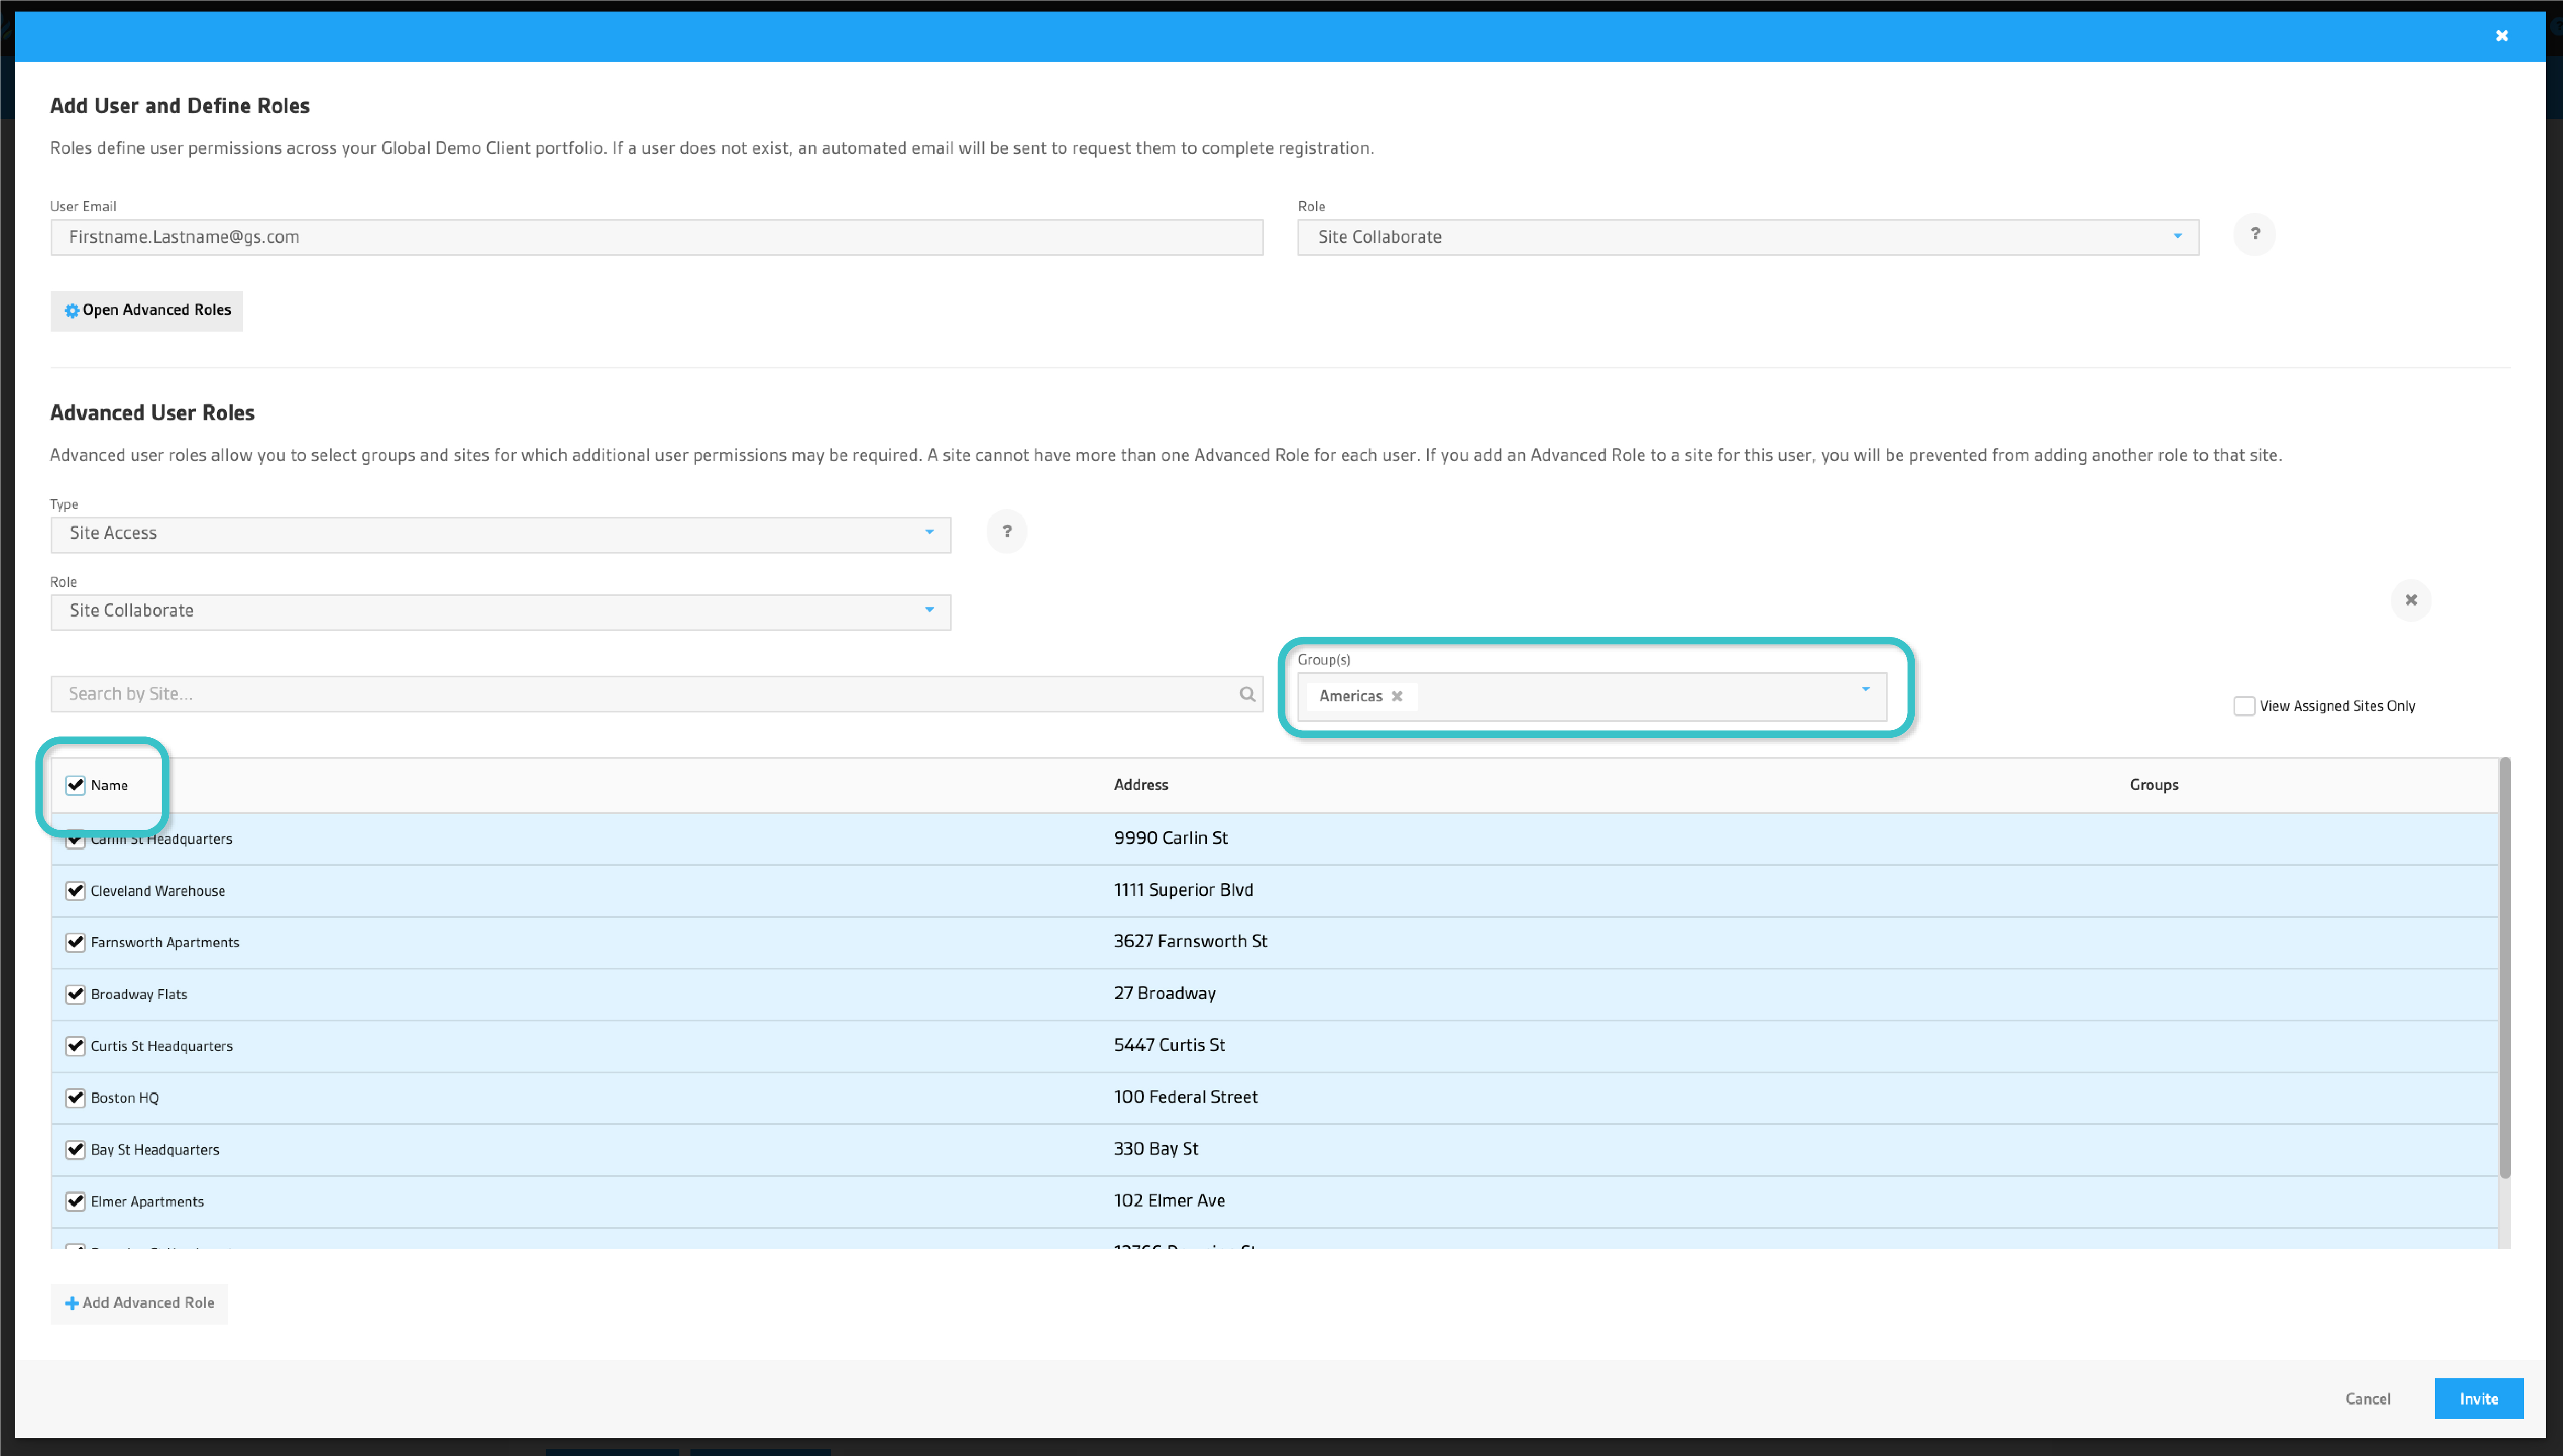Click the 330 Bay St address

(x=1155, y=1149)
